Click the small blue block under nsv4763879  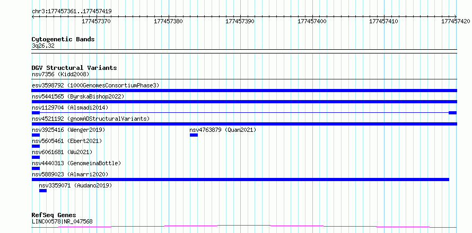[x=194, y=135]
